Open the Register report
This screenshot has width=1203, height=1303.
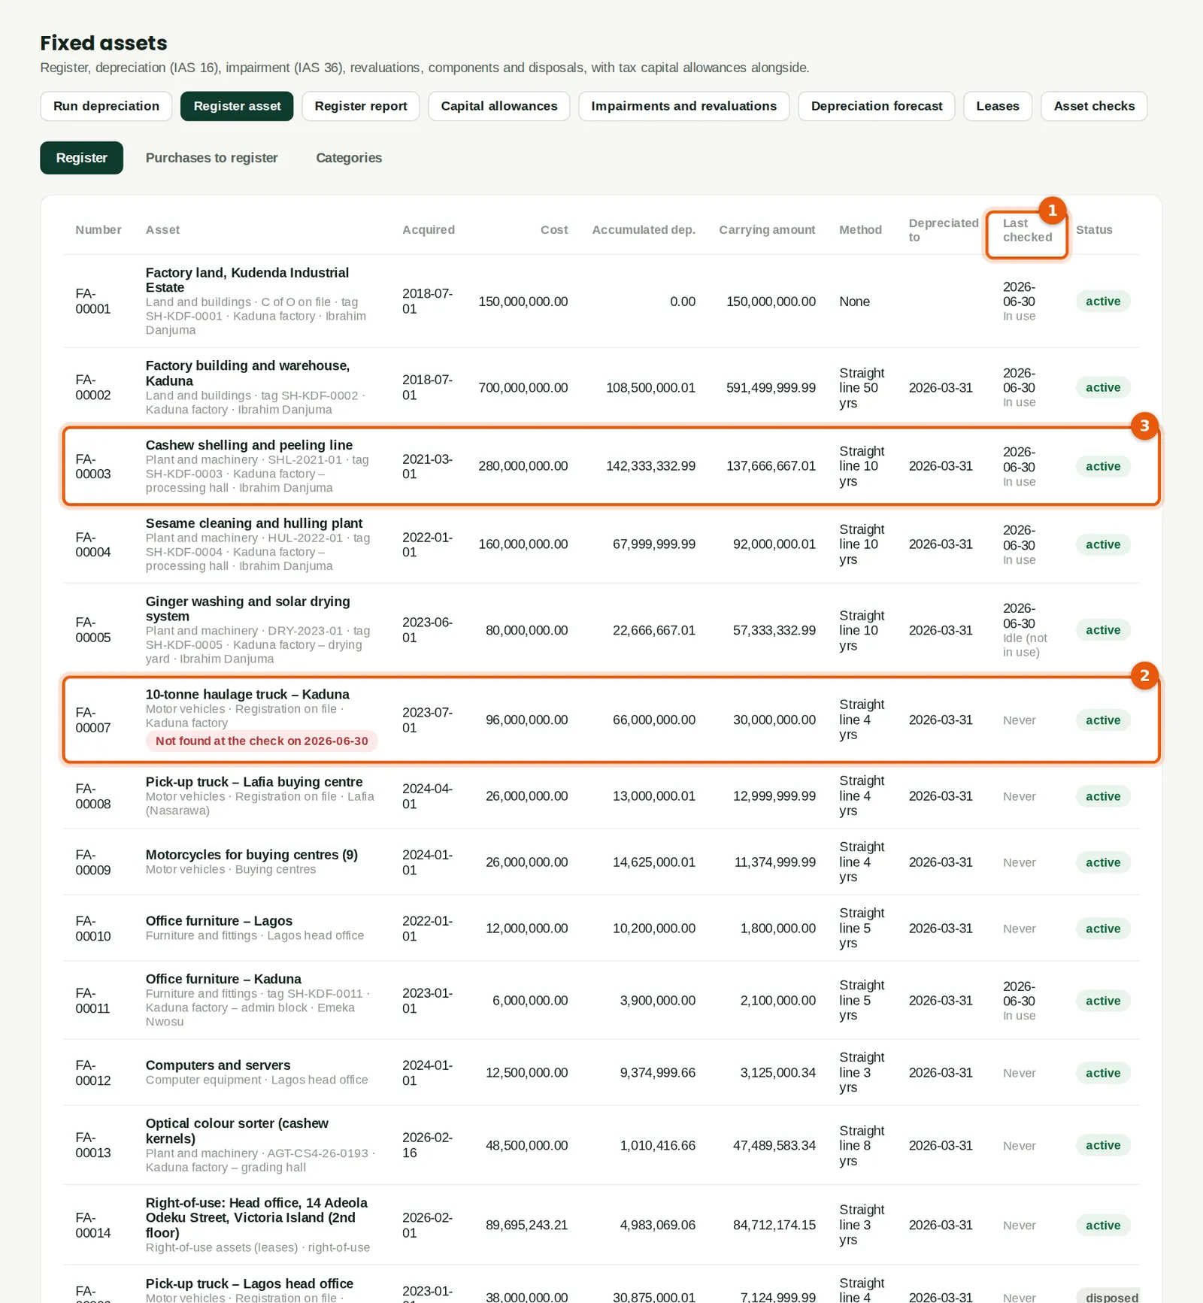[361, 106]
